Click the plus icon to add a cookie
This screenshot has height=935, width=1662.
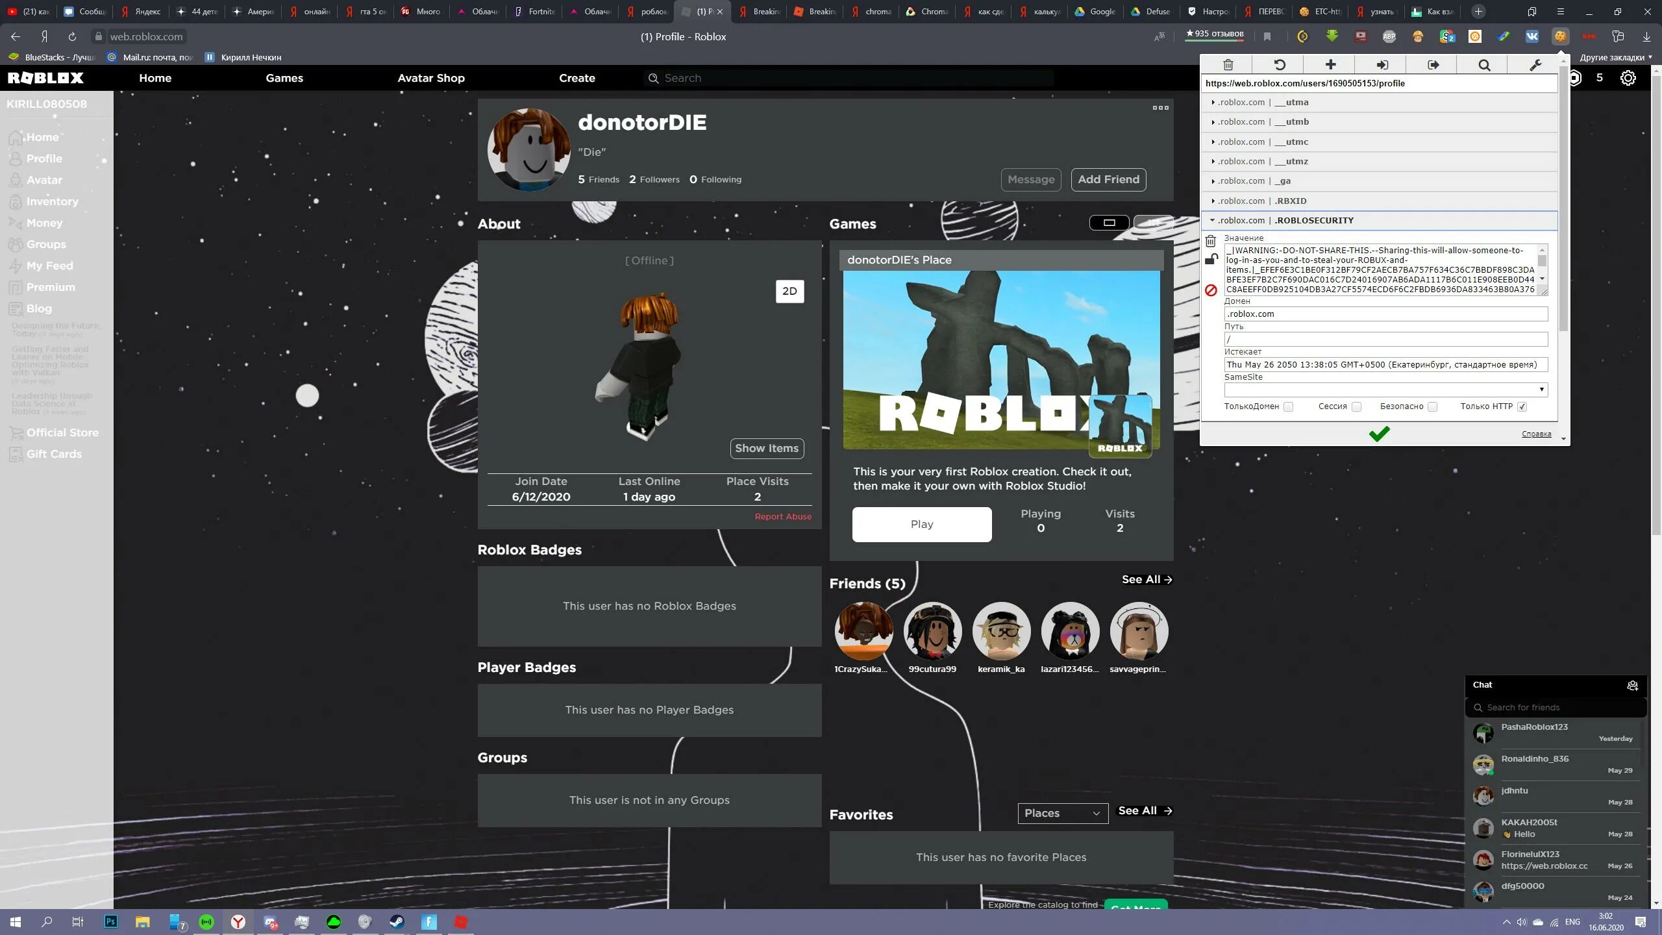(x=1330, y=65)
